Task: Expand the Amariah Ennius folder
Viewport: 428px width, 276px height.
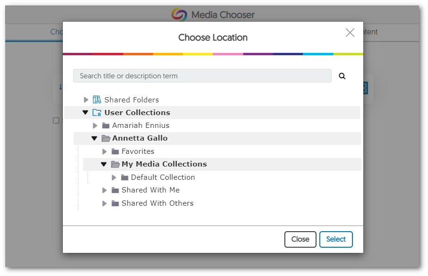Action: pos(95,125)
